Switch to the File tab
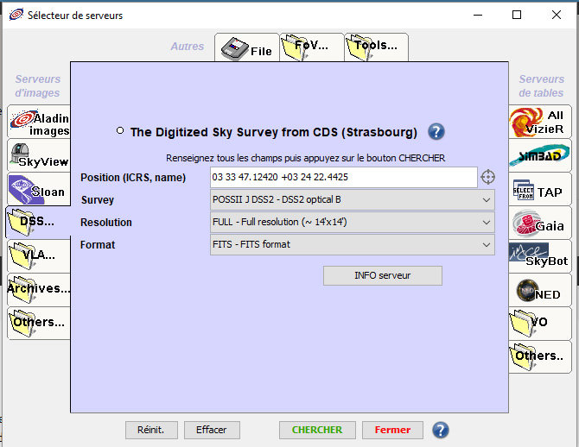The image size is (579, 447). [x=246, y=47]
